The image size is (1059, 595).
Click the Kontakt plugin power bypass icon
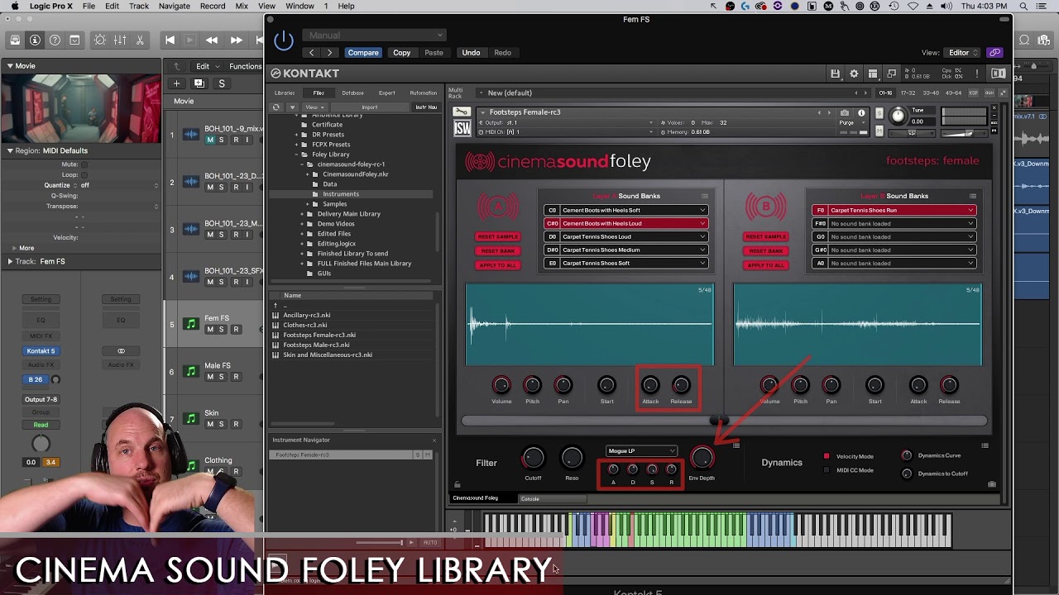coord(283,40)
